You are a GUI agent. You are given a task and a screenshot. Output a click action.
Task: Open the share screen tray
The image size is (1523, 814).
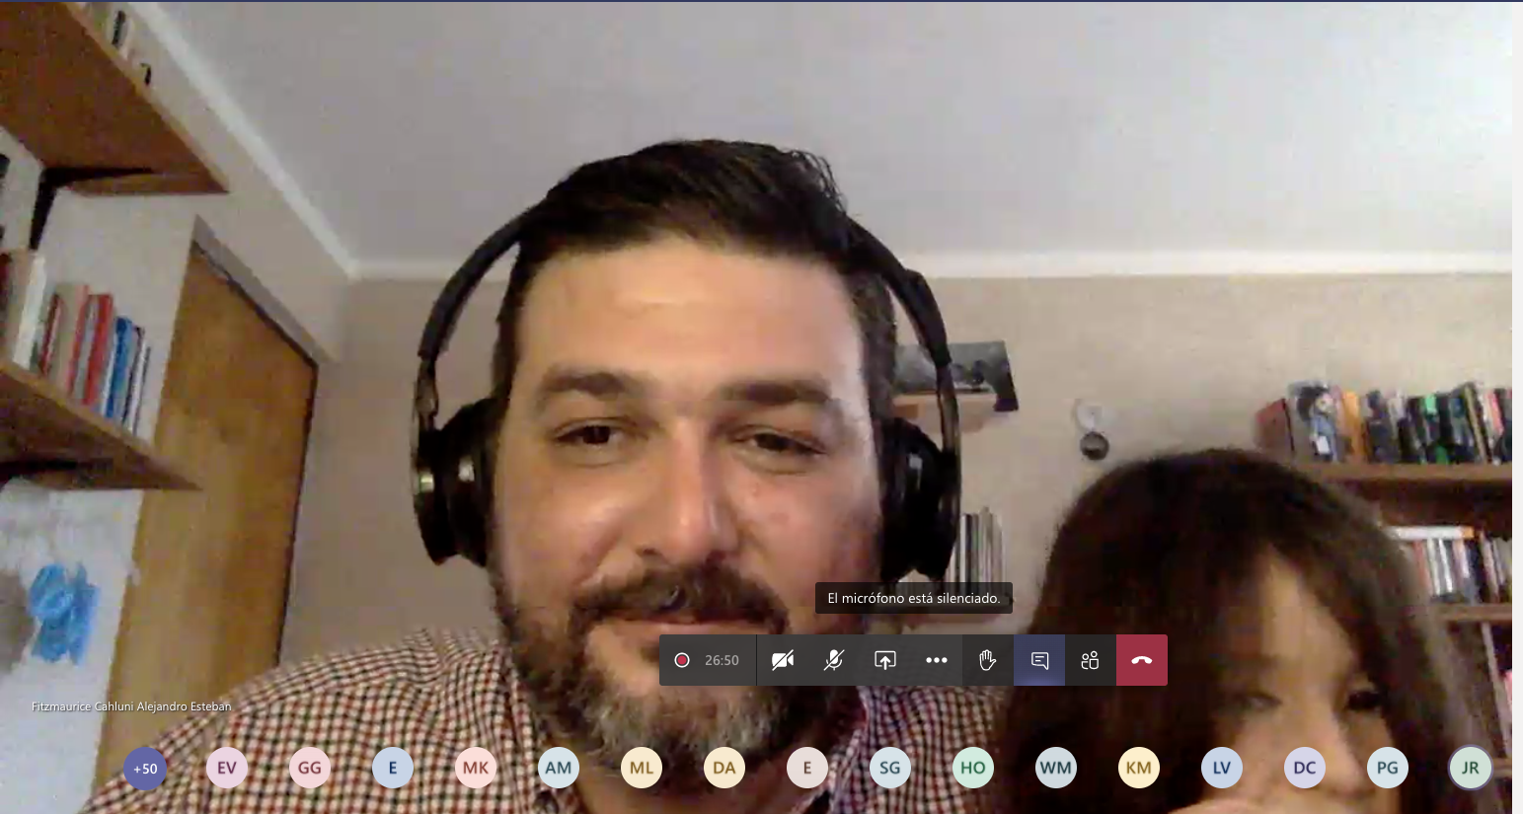(x=885, y=660)
